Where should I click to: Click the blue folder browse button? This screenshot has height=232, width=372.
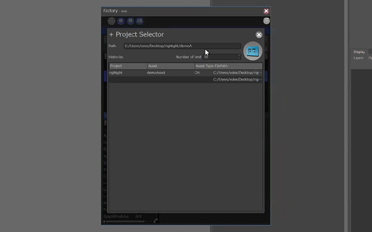(253, 51)
